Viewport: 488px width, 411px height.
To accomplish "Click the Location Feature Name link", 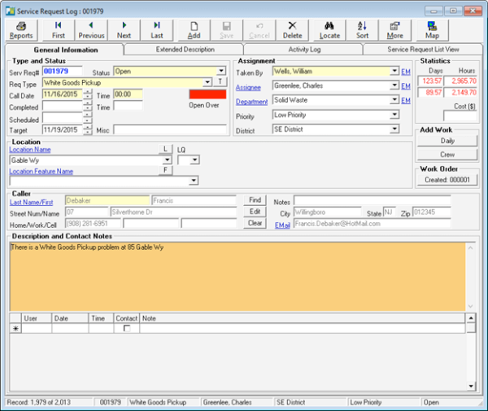I will pos(41,172).
